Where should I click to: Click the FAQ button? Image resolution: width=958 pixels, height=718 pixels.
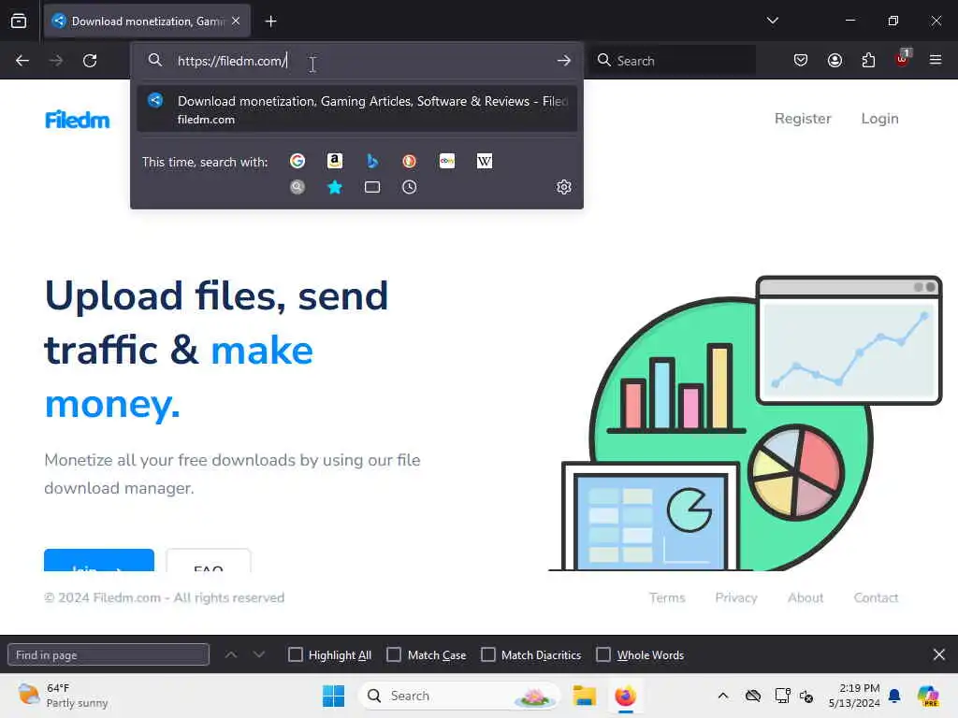209,561
